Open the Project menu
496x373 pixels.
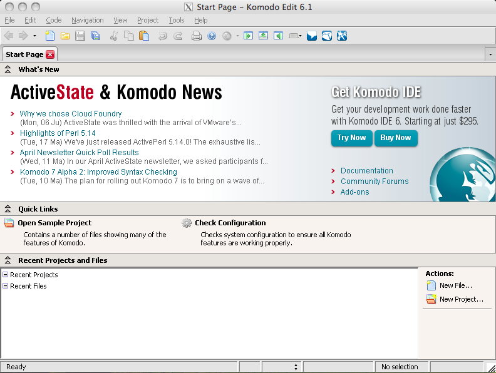(148, 20)
